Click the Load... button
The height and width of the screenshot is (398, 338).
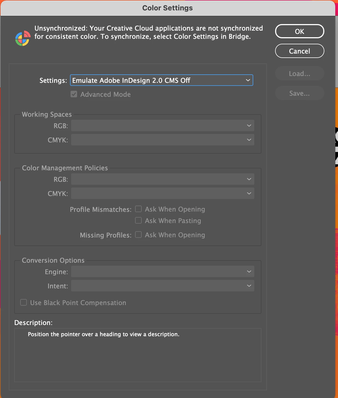(299, 74)
